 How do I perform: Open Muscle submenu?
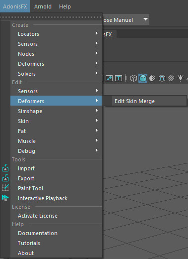point(56,141)
